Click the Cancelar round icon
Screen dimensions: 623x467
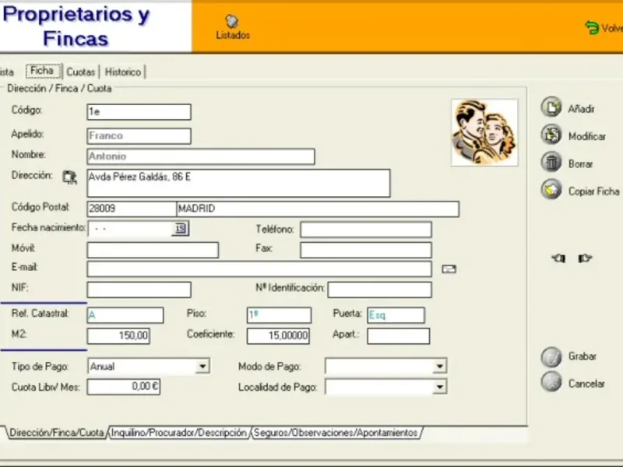tap(551, 382)
